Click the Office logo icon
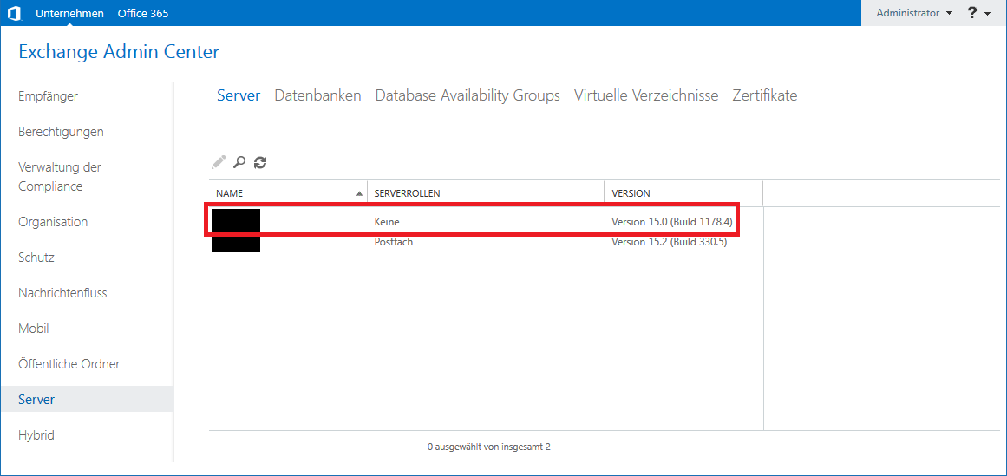 [14, 13]
